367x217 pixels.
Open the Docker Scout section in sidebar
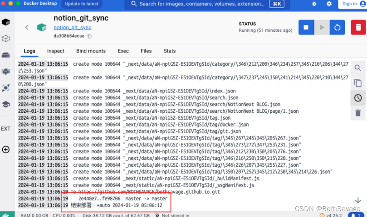(x=6, y=88)
